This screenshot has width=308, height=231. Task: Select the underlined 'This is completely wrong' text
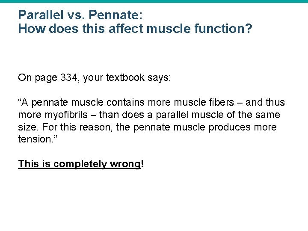pyautogui.click(x=79, y=164)
